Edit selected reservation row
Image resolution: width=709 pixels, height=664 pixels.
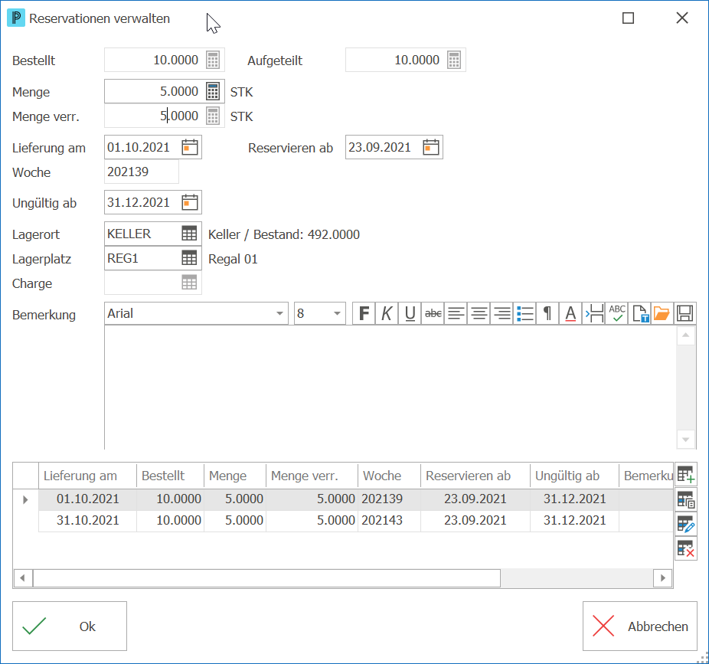click(686, 525)
